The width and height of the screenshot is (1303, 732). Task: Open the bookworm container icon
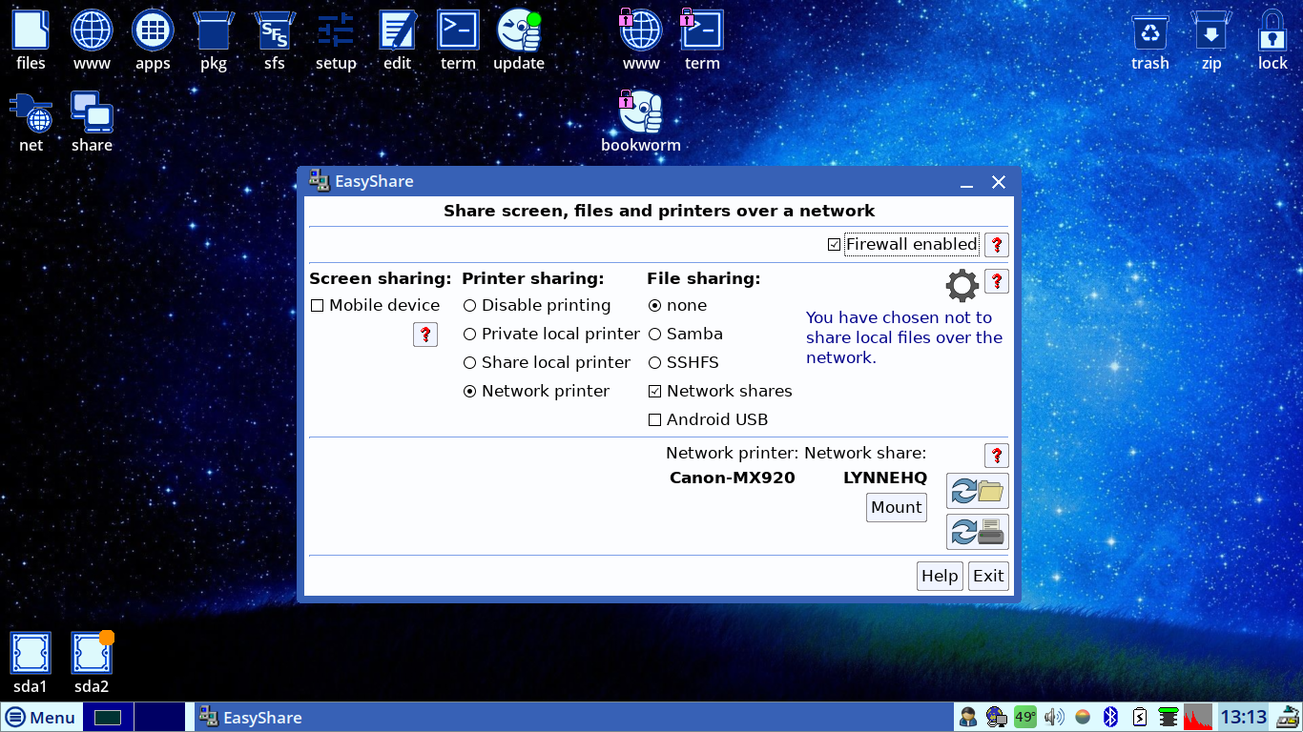point(641,122)
